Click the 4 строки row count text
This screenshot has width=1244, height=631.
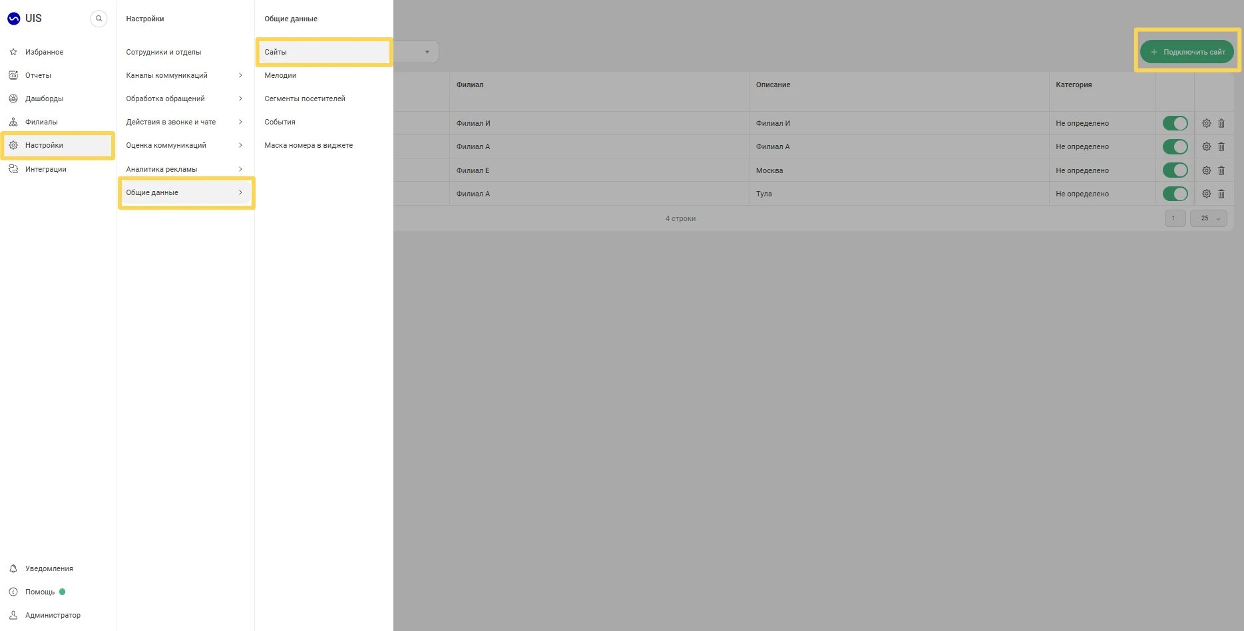coord(680,218)
